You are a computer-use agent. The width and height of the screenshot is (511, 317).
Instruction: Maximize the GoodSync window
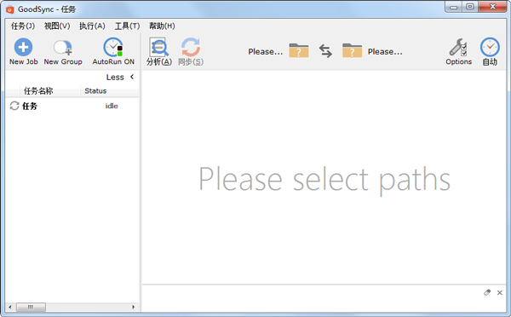pyautogui.click(x=470, y=7)
